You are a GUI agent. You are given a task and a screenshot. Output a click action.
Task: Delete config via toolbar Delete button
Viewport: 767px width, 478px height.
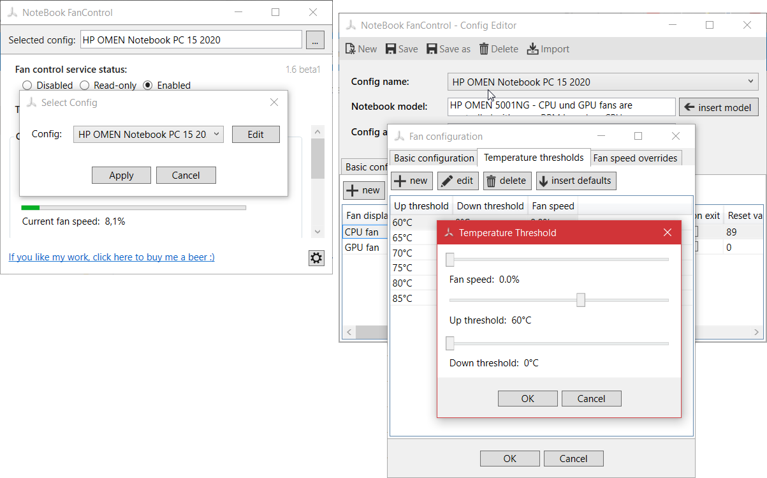tap(499, 49)
